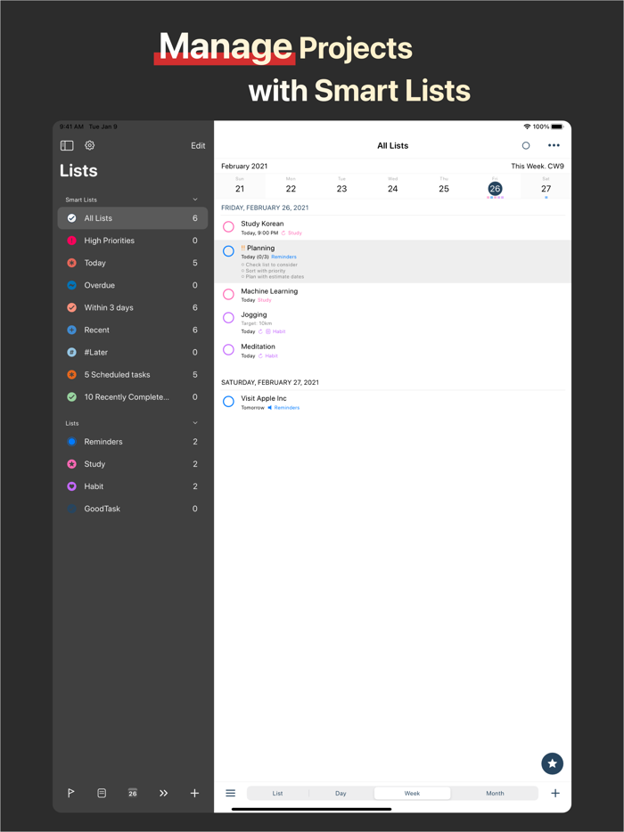Open 10 Recently Completed list
The image size is (624, 832).
click(x=133, y=396)
